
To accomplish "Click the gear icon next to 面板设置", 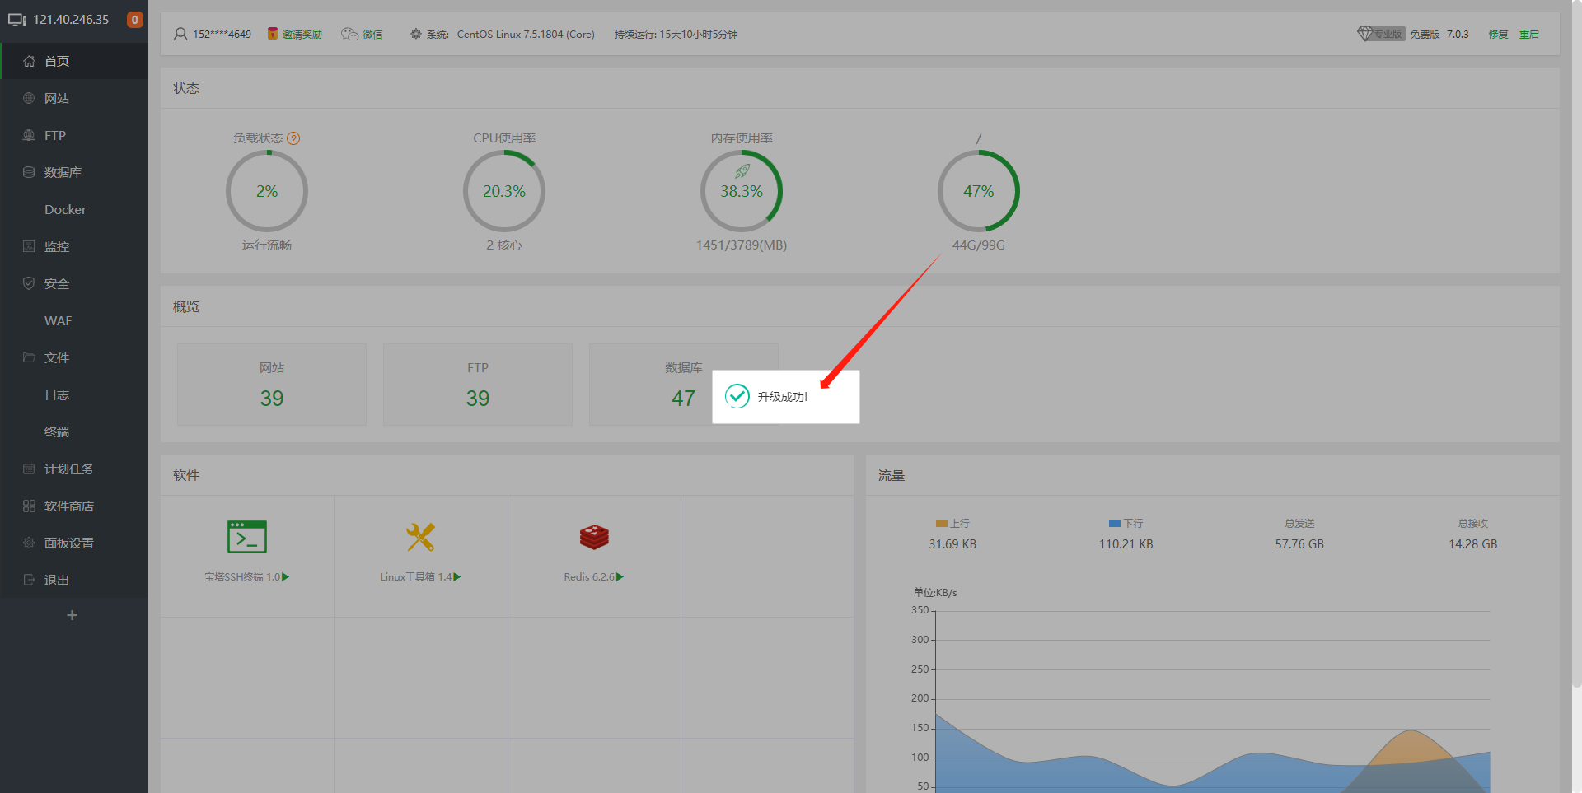I will 29,543.
